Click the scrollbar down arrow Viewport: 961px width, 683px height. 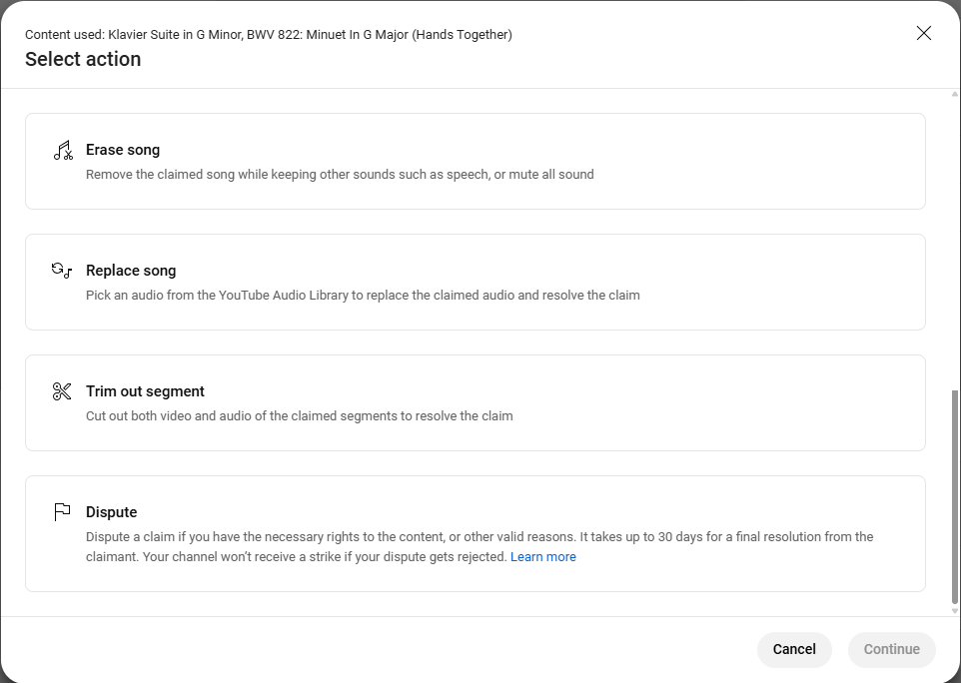[x=954, y=610]
